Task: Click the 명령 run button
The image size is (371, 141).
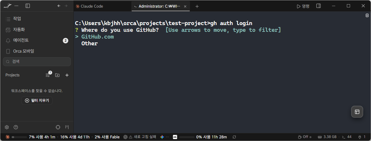Action: pos(303,6)
